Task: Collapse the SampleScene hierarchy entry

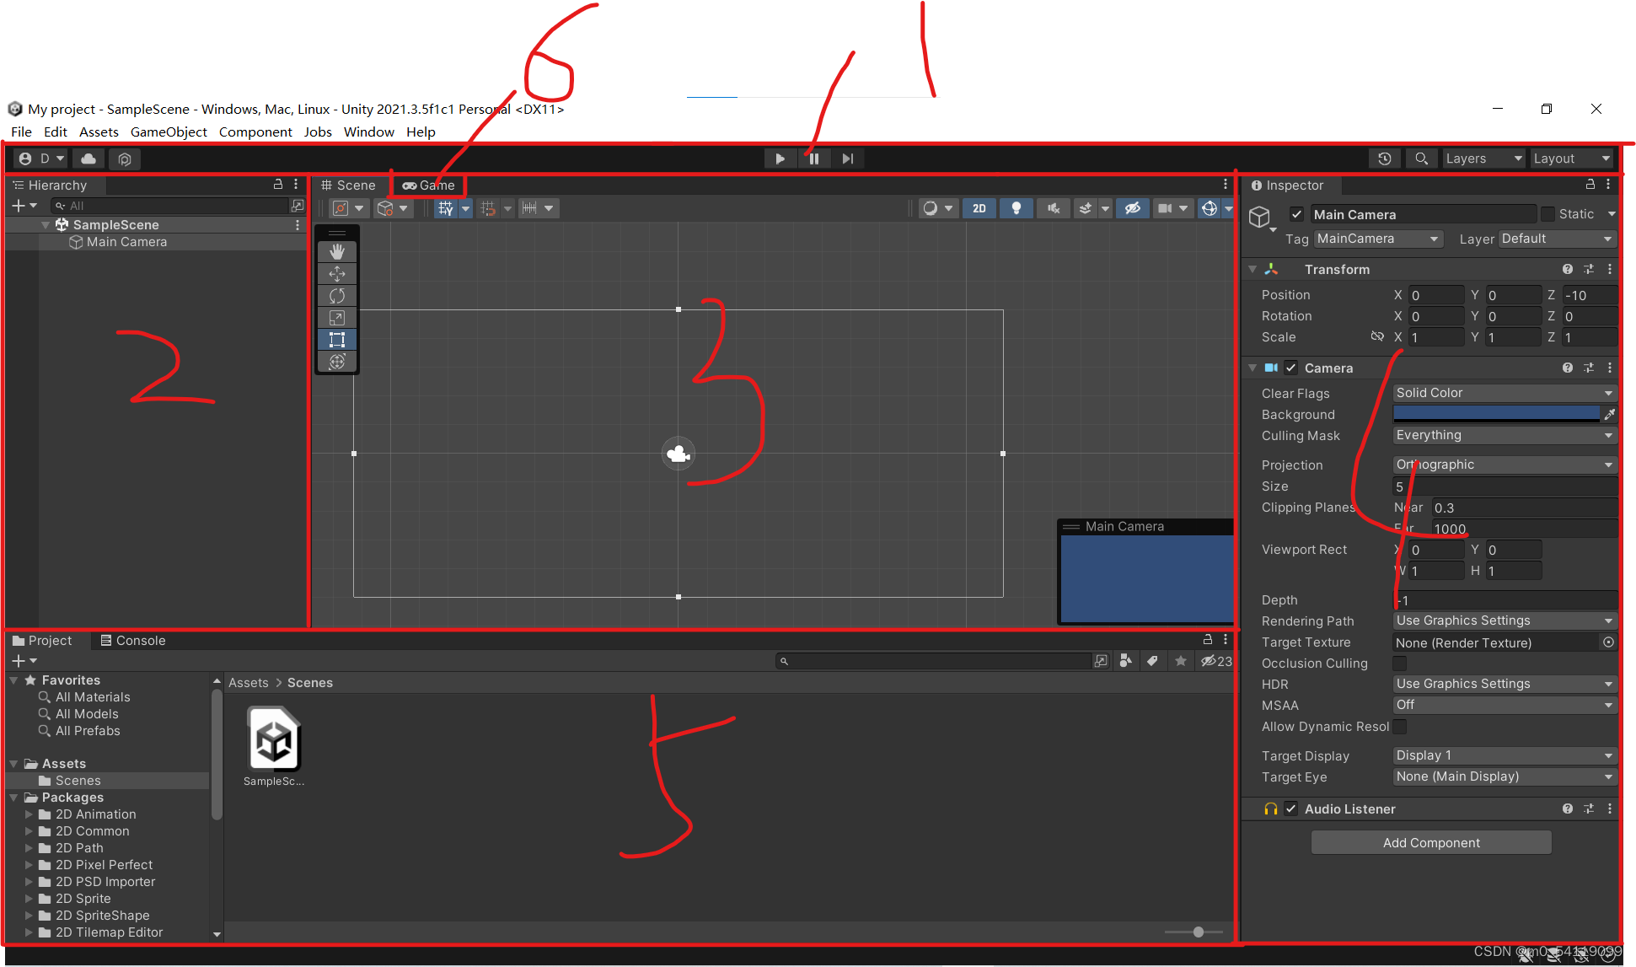Action: (x=46, y=224)
